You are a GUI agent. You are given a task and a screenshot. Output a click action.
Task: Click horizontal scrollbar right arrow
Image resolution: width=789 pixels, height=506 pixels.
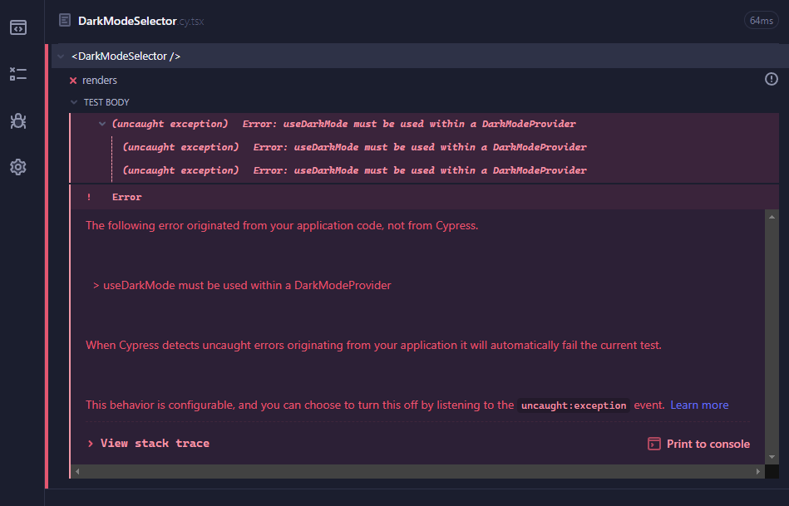(x=757, y=471)
